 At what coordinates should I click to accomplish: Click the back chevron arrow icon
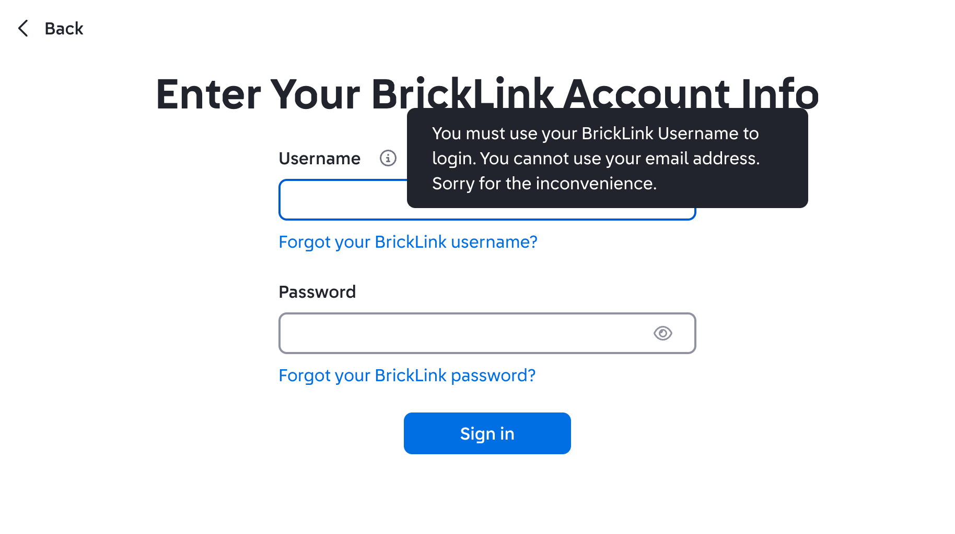pyautogui.click(x=23, y=28)
